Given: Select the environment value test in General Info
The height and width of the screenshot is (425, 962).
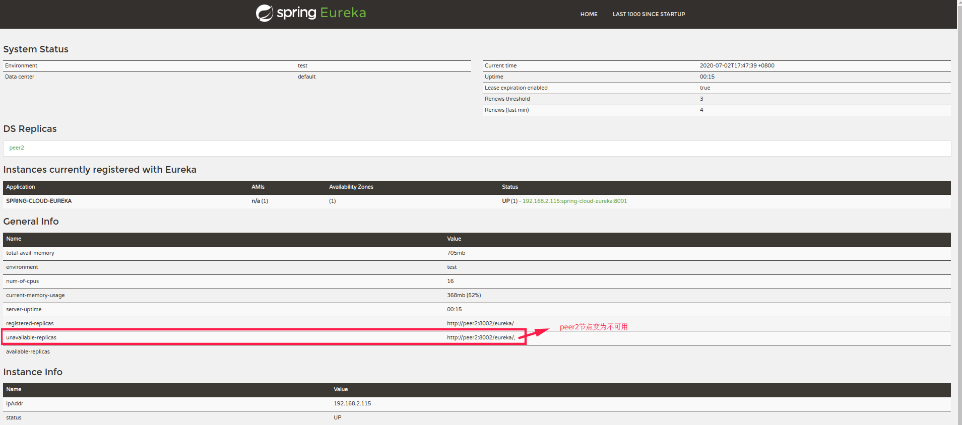Looking at the screenshot, I should click(452, 267).
